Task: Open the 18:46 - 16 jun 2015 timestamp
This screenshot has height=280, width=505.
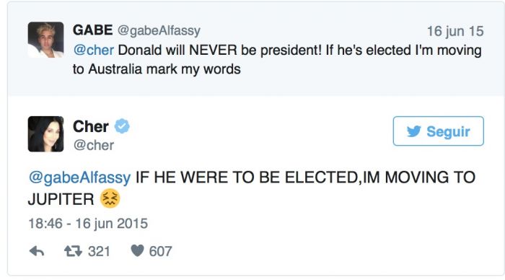Action: [x=88, y=223]
